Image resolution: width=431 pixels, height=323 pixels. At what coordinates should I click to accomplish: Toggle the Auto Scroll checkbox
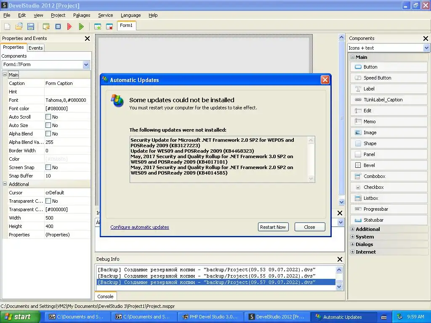(x=48, y=117)
